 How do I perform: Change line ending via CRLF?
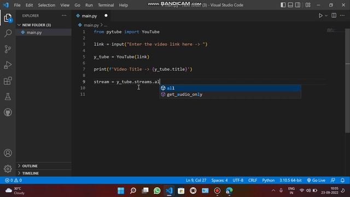pos(253,180)
